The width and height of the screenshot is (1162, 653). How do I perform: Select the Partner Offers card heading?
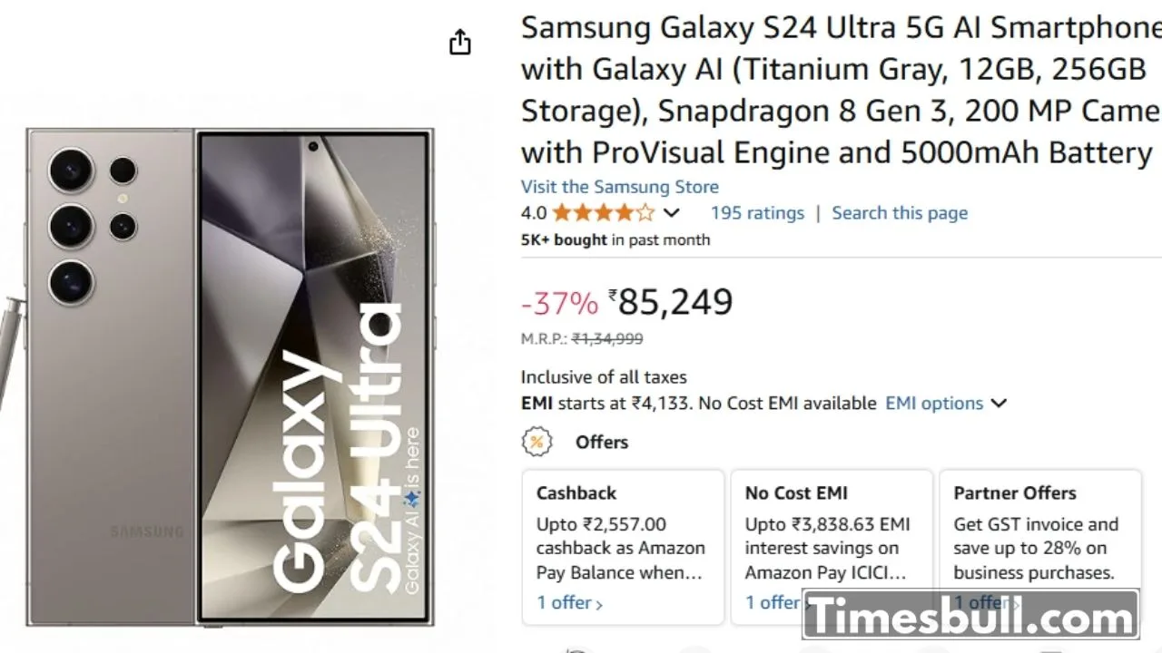tap(1015, 493)
